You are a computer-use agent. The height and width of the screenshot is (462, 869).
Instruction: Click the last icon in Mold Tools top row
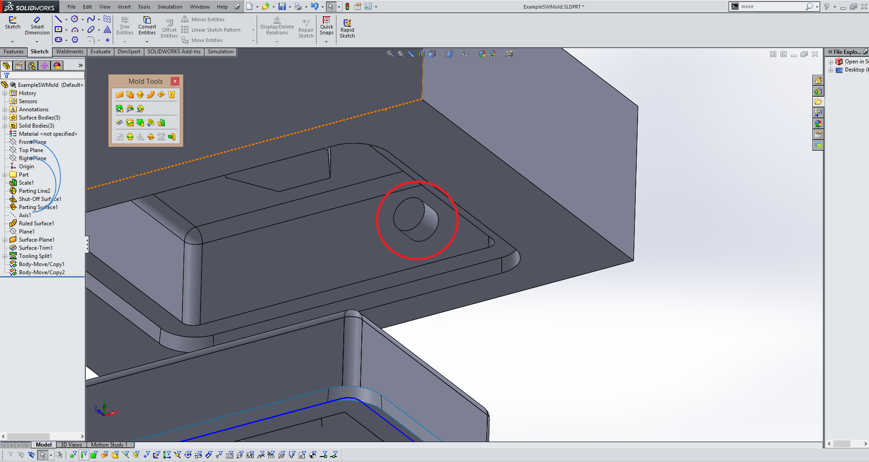tap(172, 95)
